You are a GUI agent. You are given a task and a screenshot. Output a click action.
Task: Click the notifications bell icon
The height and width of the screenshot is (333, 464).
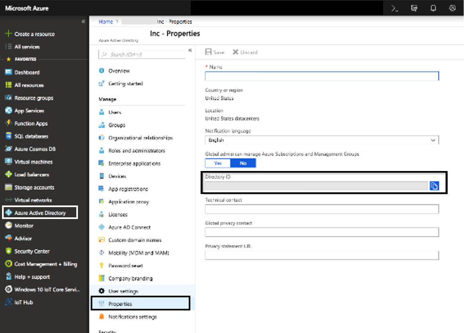click(x=433, y=8)
